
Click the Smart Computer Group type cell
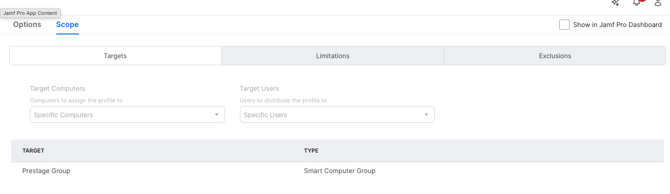pos(339,171)
